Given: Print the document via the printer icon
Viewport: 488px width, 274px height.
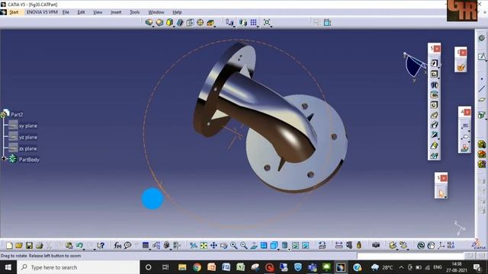Looking at the screenshot, I should click(39, 246).
